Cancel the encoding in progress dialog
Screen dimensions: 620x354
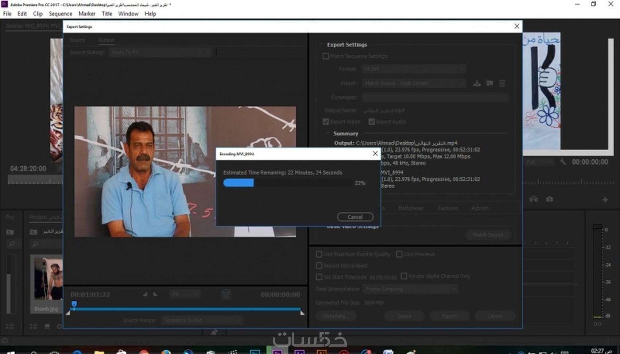(355, 217)
